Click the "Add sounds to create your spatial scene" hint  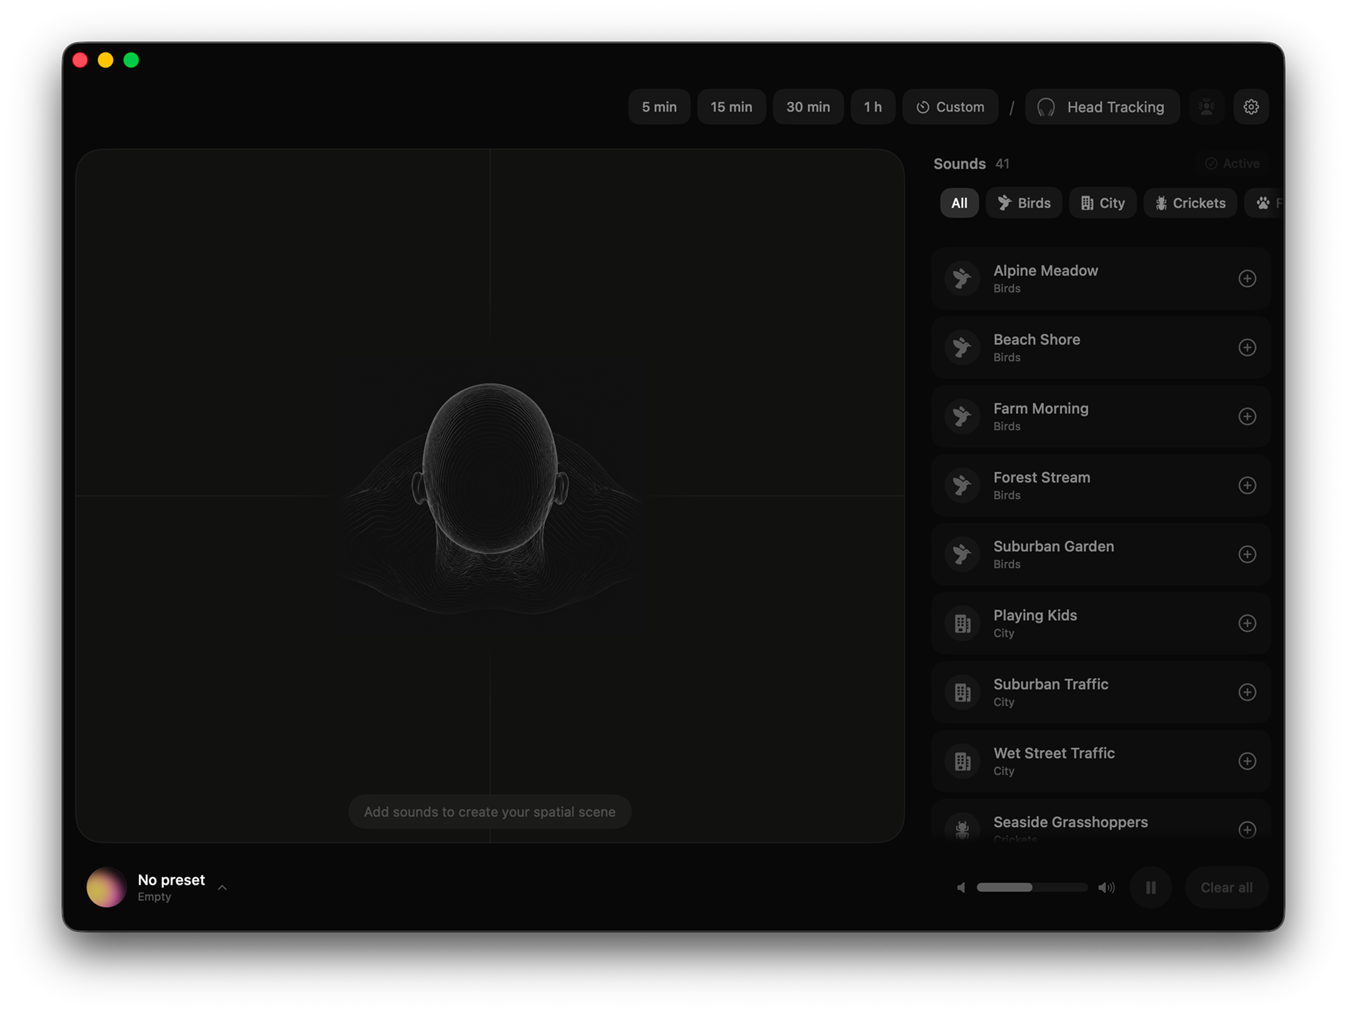coord(489,812)
